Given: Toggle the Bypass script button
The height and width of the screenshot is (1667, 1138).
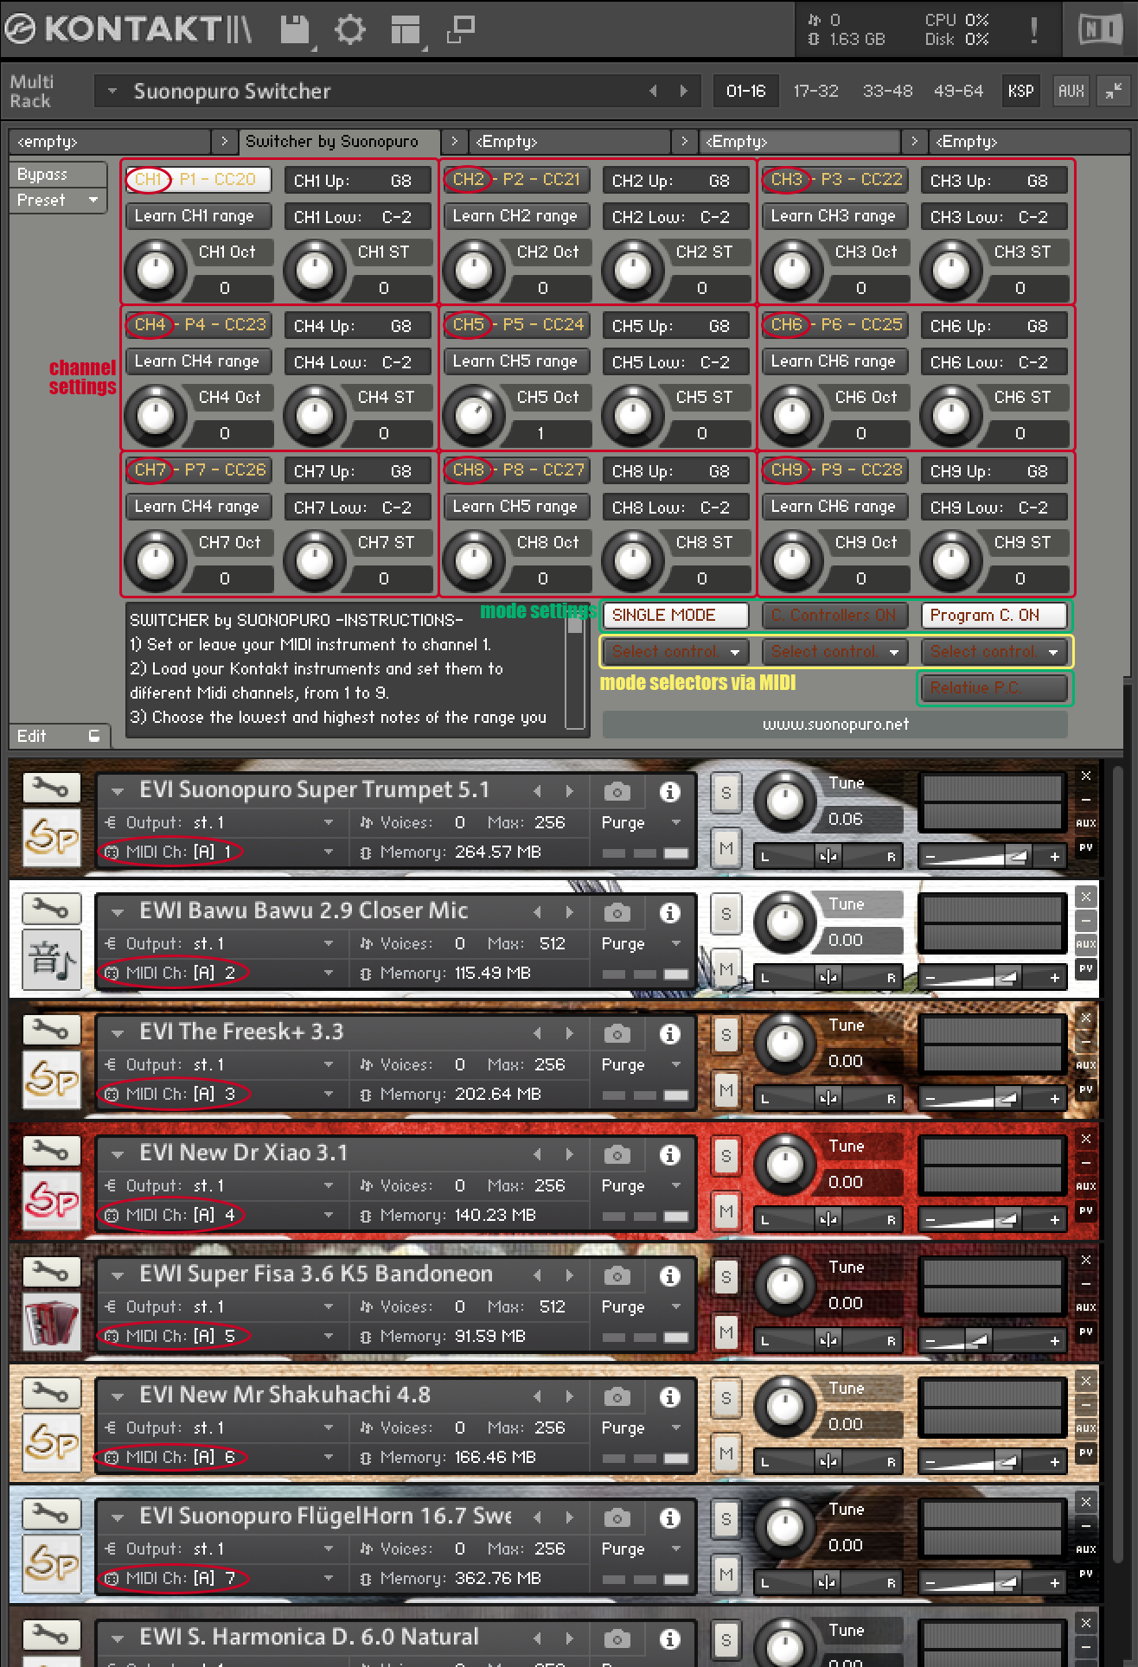Looking at the screenshot, I should tap(57, 174).
